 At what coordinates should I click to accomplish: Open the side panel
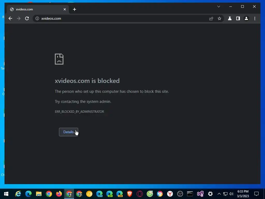(x=238, y=18)
